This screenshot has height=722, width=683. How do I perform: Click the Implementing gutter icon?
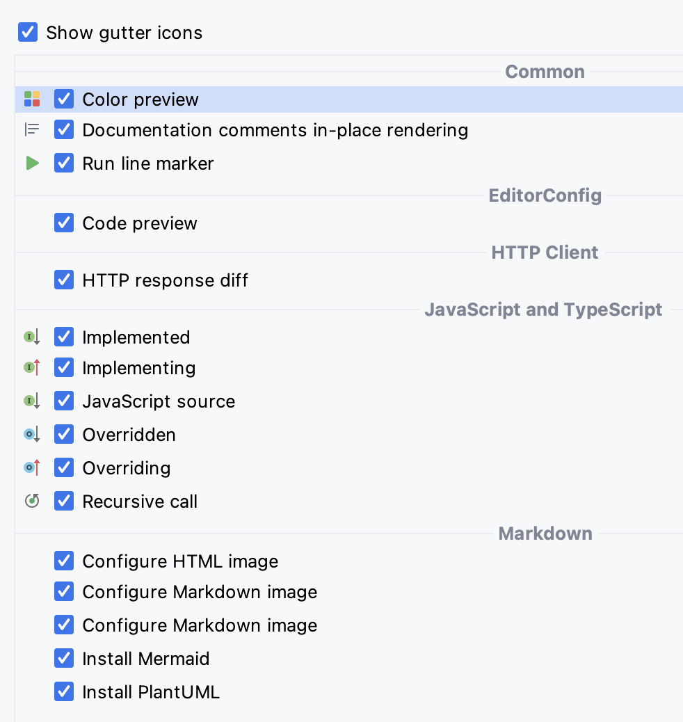[31, 367]
